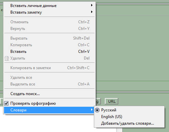Toggle the Проверять орфографию checkbox
This screenshot has height=132, width=169.
6,103
